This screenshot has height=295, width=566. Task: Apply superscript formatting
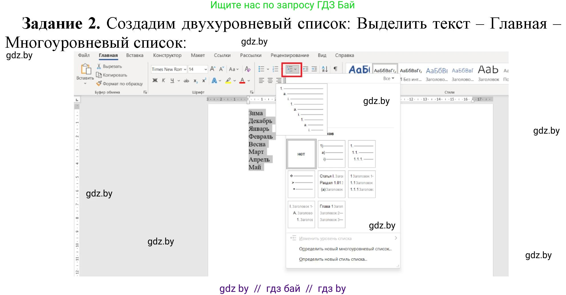pos(204,81)
